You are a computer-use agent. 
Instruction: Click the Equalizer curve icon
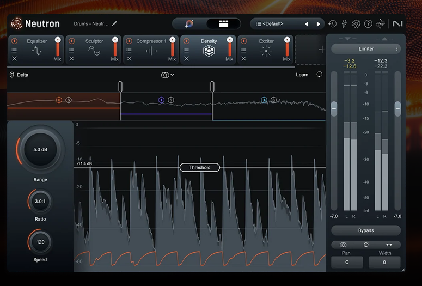[37, 51]
